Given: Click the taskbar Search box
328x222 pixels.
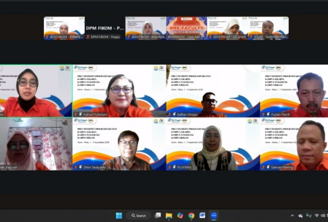Looking at the screenshot, I should tap(138, 215).
